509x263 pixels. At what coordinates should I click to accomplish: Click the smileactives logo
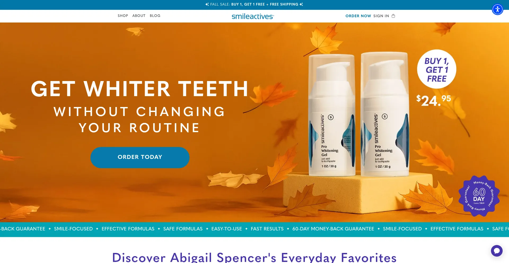pos(253,16)
